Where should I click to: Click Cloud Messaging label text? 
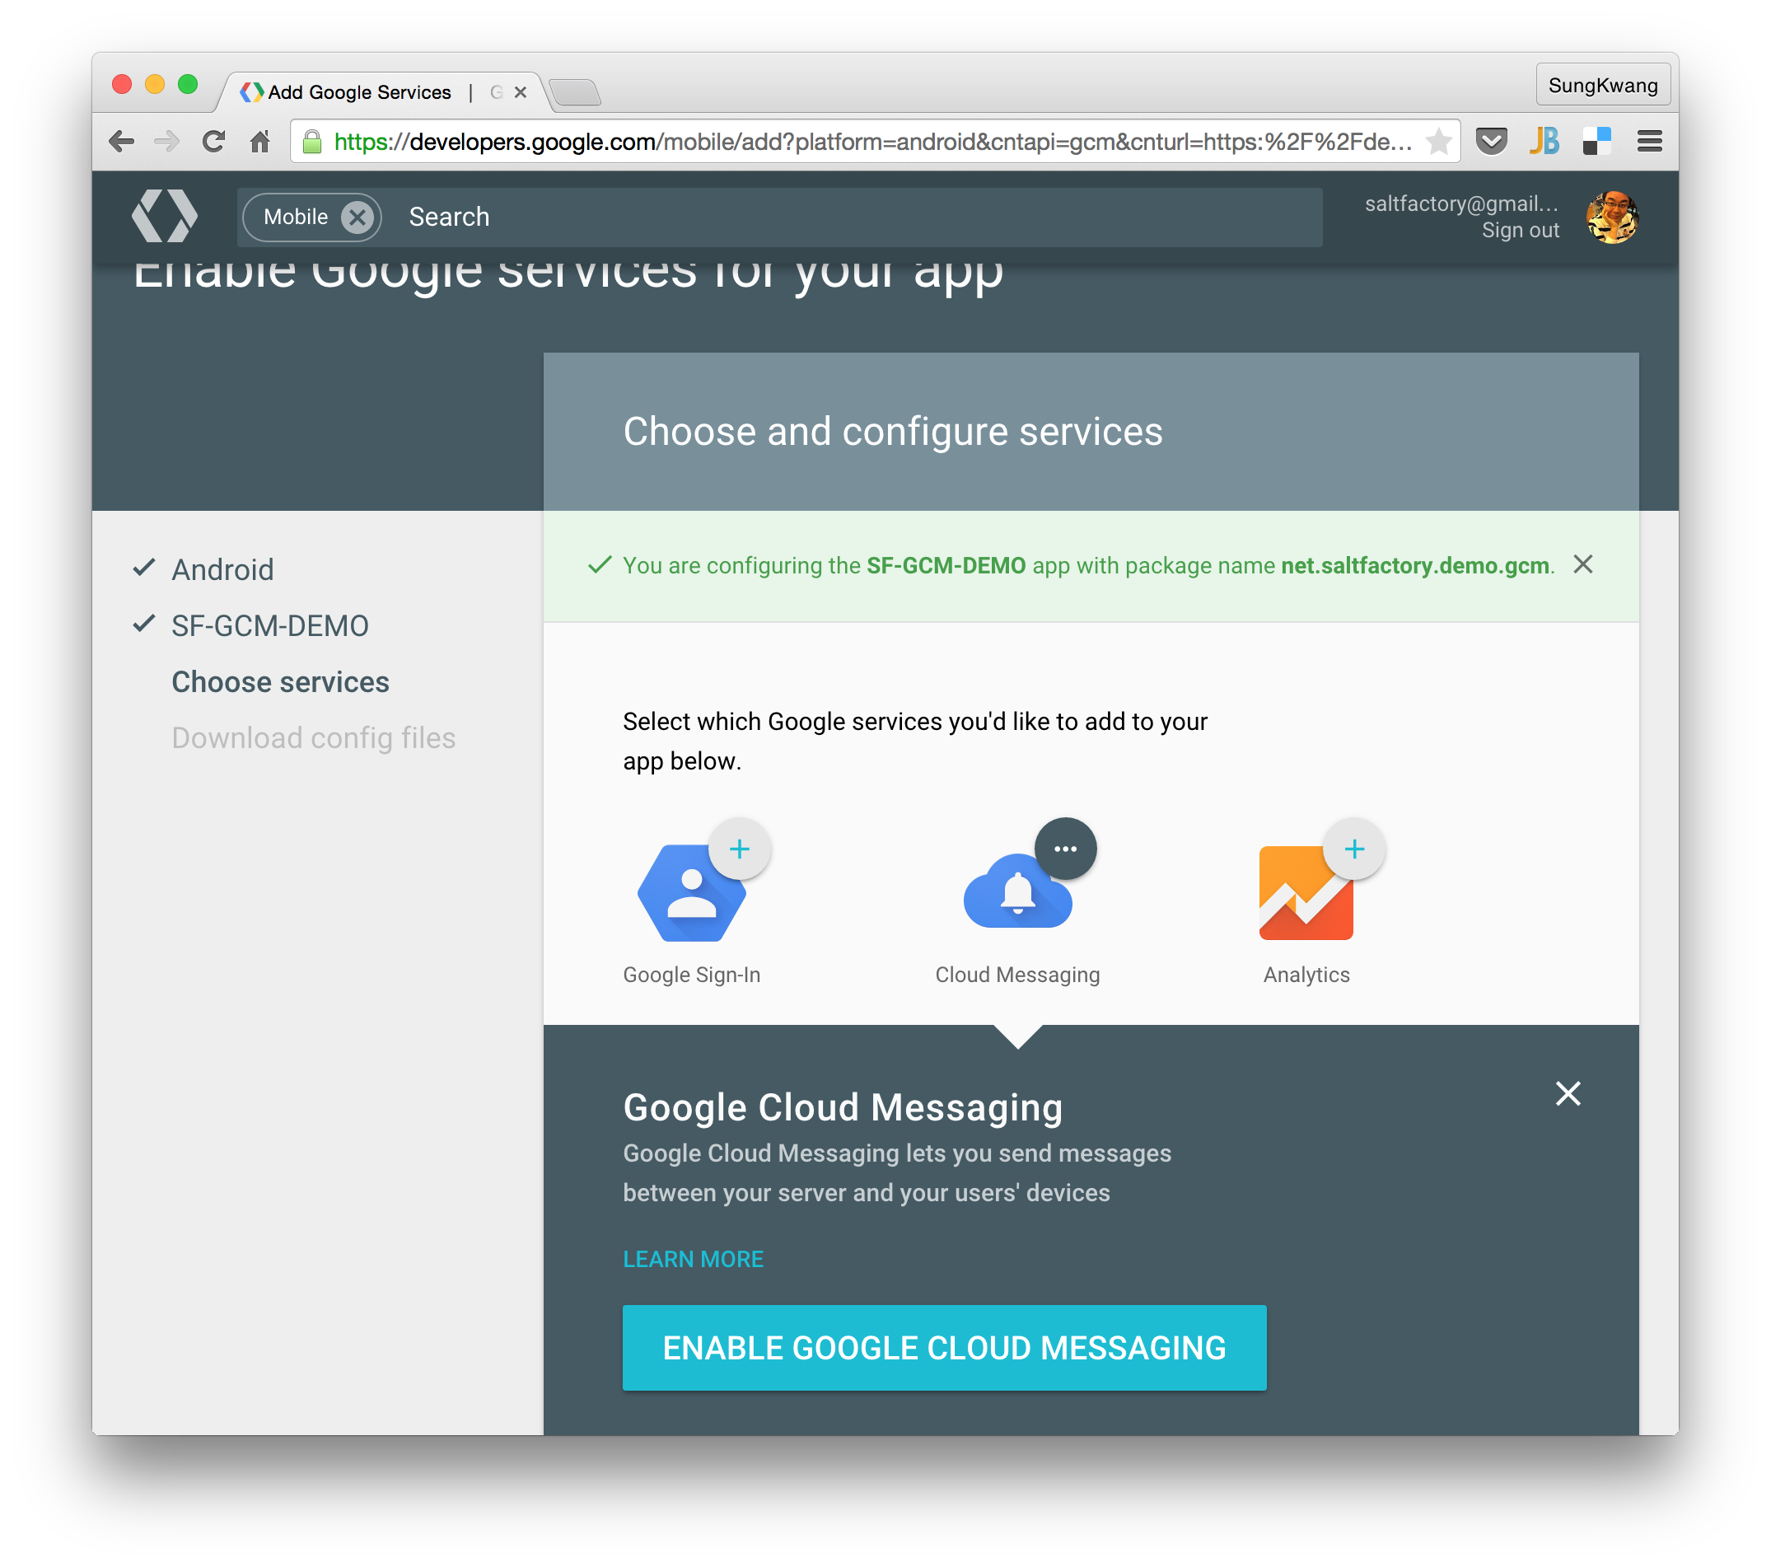pyautogui.click(x=1017, y=975)
